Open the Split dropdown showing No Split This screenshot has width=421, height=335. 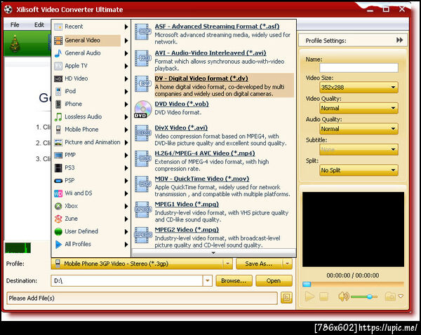click(359, 170)
